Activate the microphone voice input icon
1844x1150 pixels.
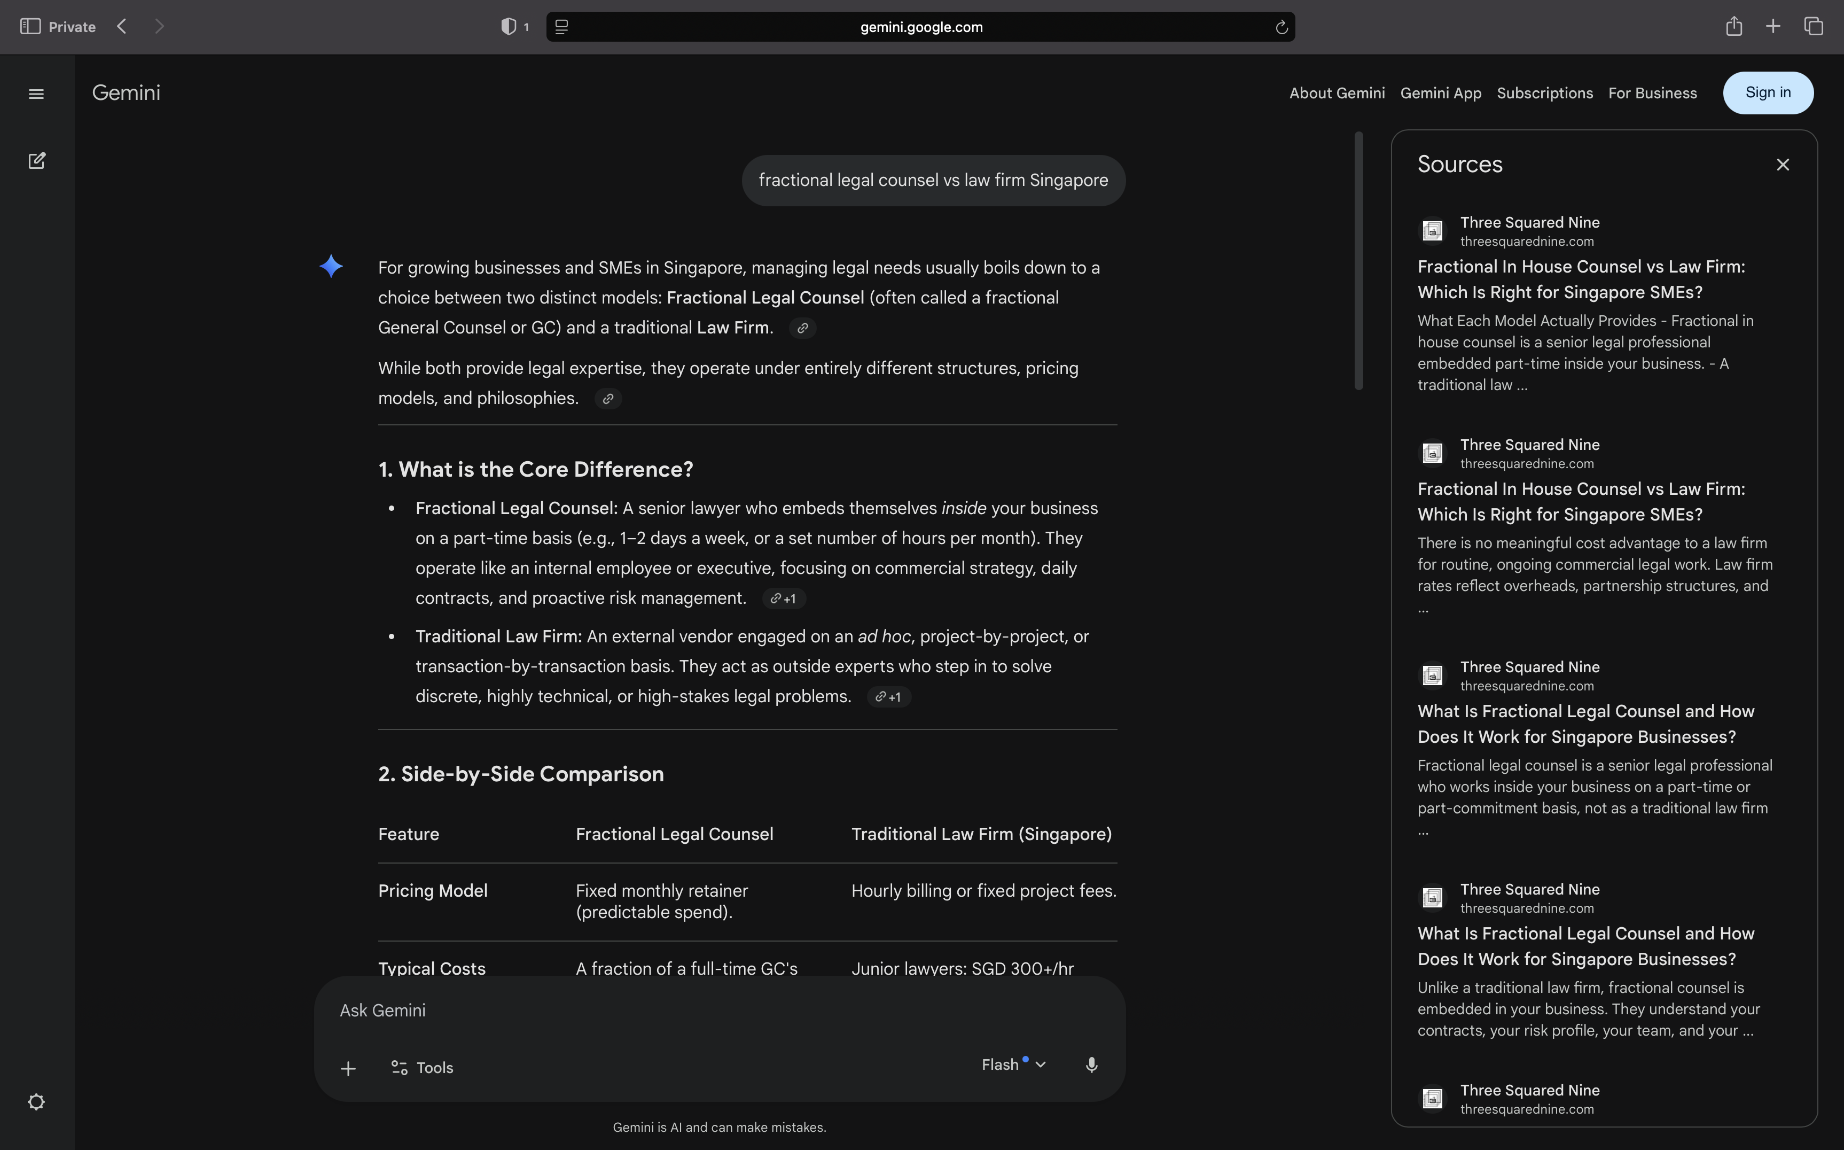tap(1091, 1065)
